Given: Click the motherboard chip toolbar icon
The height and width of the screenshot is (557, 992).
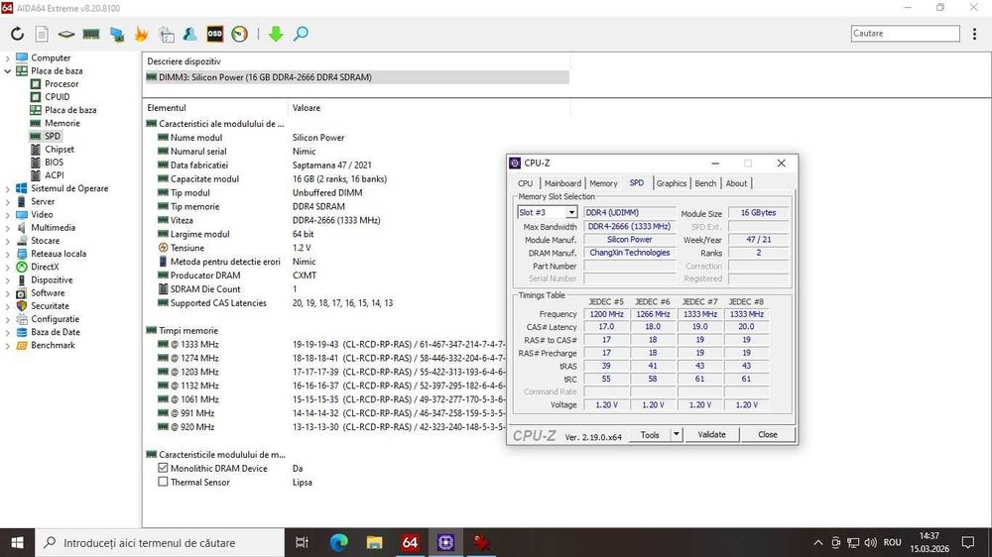Looking at the screenshot, I should [x=65, y=34].
